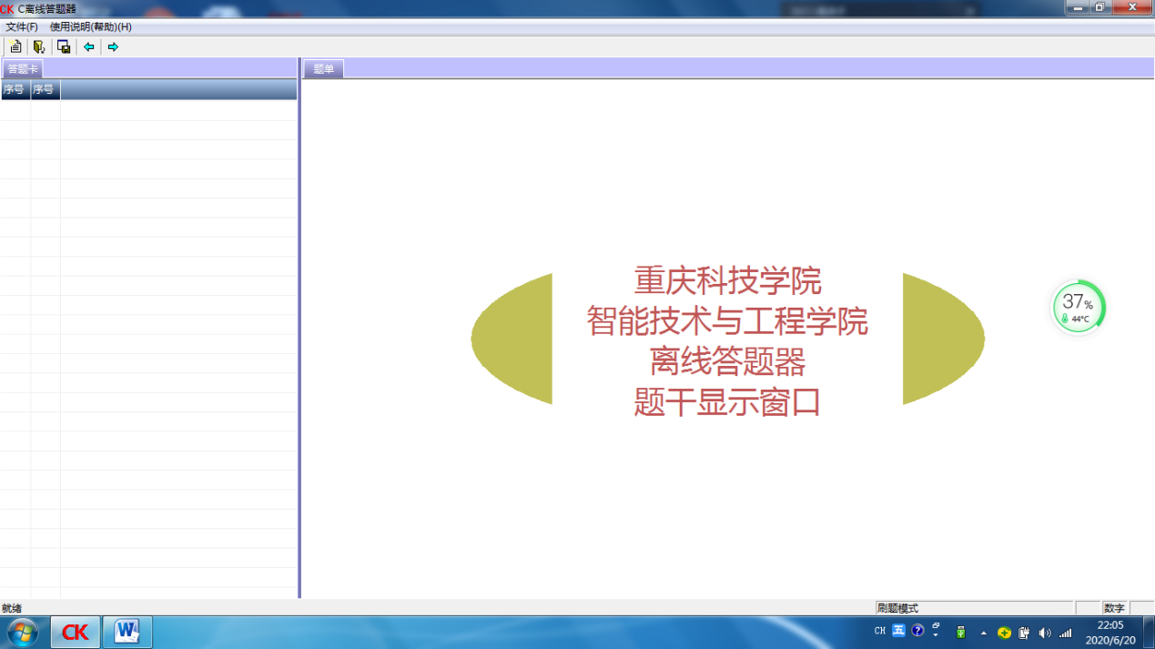Click the green USB safely remove icon
1155x649 pixels.
click(x=961, y=633)
